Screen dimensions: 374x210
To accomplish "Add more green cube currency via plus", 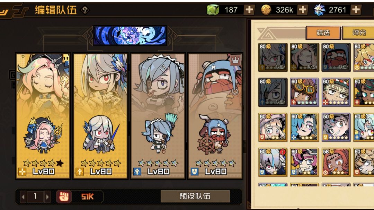I will [249, 10].
